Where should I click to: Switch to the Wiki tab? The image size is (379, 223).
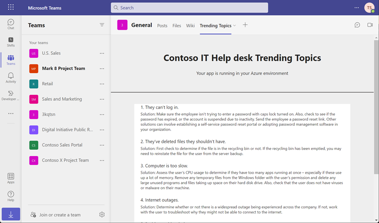(190, 26)
